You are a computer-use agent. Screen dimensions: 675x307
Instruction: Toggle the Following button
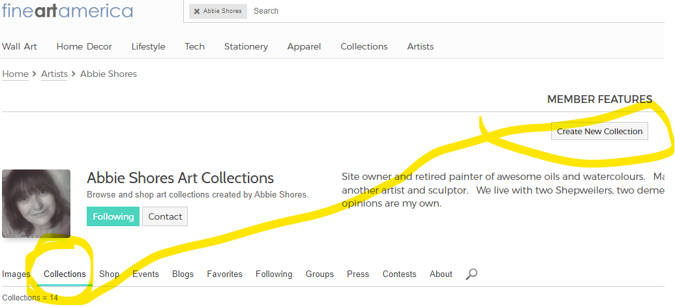113,216
